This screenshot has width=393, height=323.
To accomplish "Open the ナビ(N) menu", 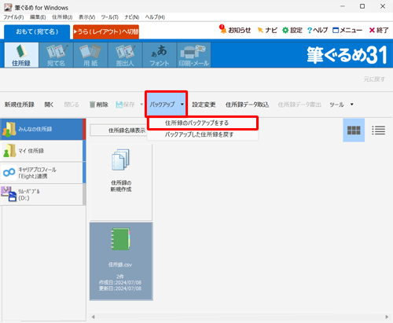I will pos(132,17).
